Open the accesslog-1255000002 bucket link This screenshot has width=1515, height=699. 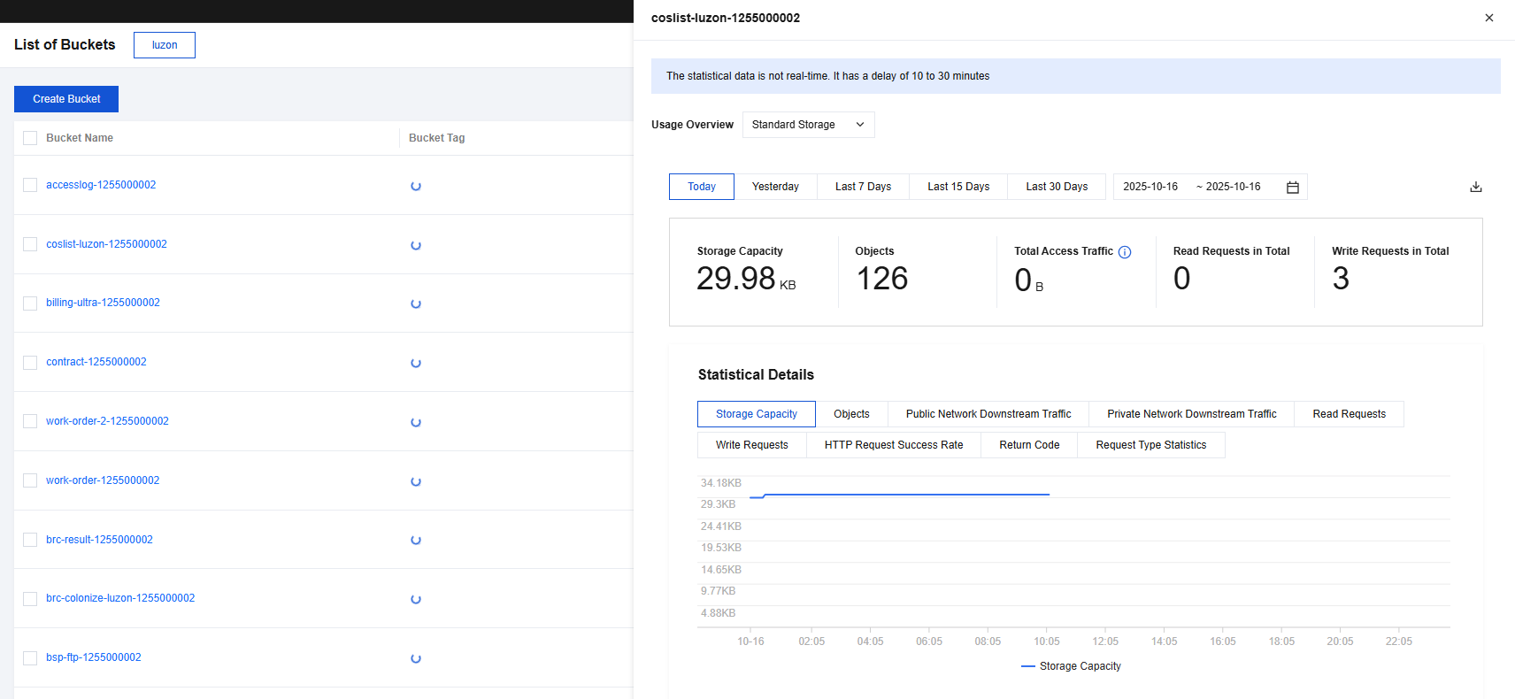101,185
